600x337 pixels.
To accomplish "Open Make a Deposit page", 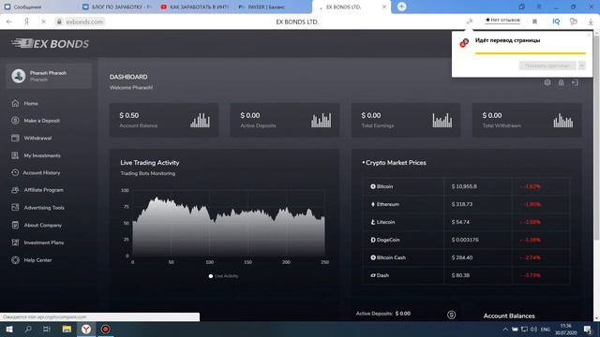I will click(41, 121).
